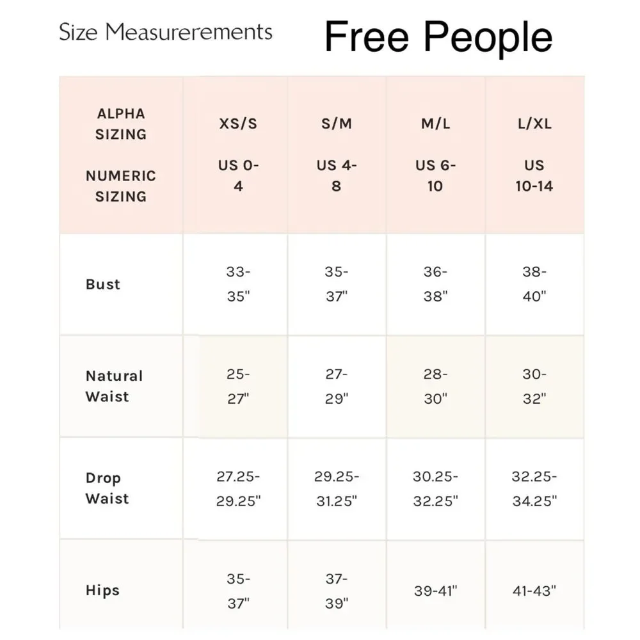The width and height of the screenshot is (640, 640).
Task: Select the 39-41" hips cell
Action: point(435,591)
